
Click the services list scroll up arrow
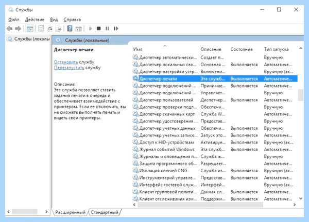(x=301, y=48)
